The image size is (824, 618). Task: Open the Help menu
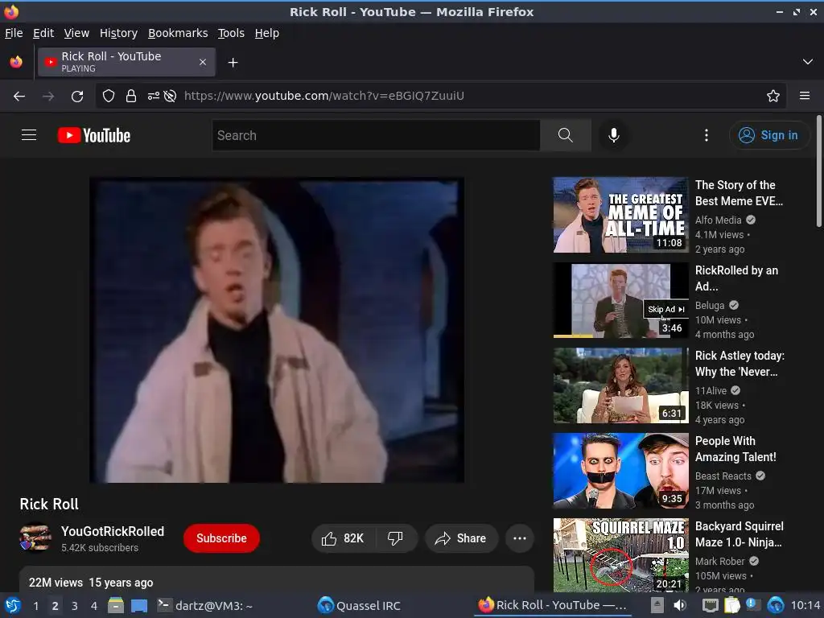[x=267, y=33]
